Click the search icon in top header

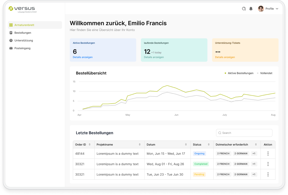(244, 9)
